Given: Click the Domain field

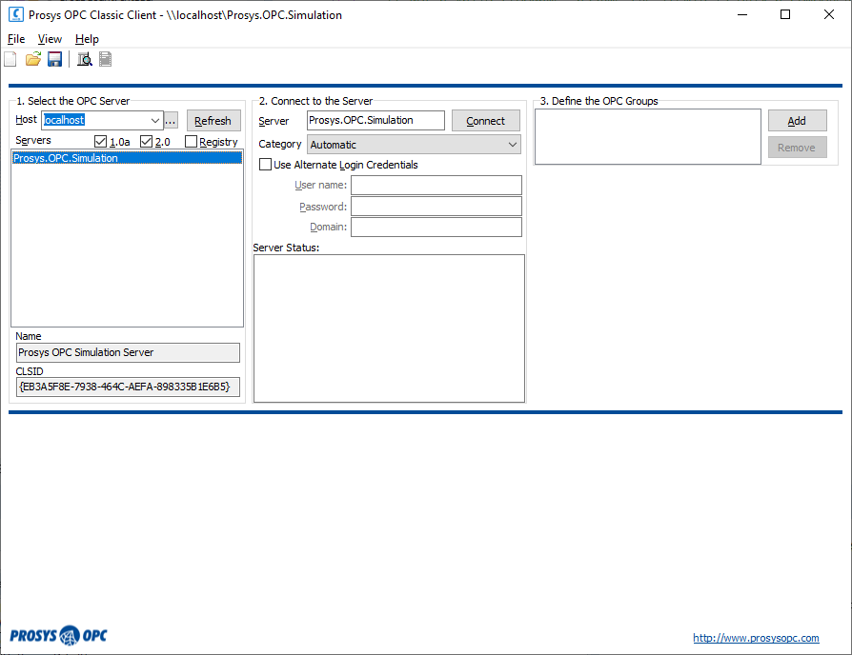Looking at the screenshot, I should [436, 227].
